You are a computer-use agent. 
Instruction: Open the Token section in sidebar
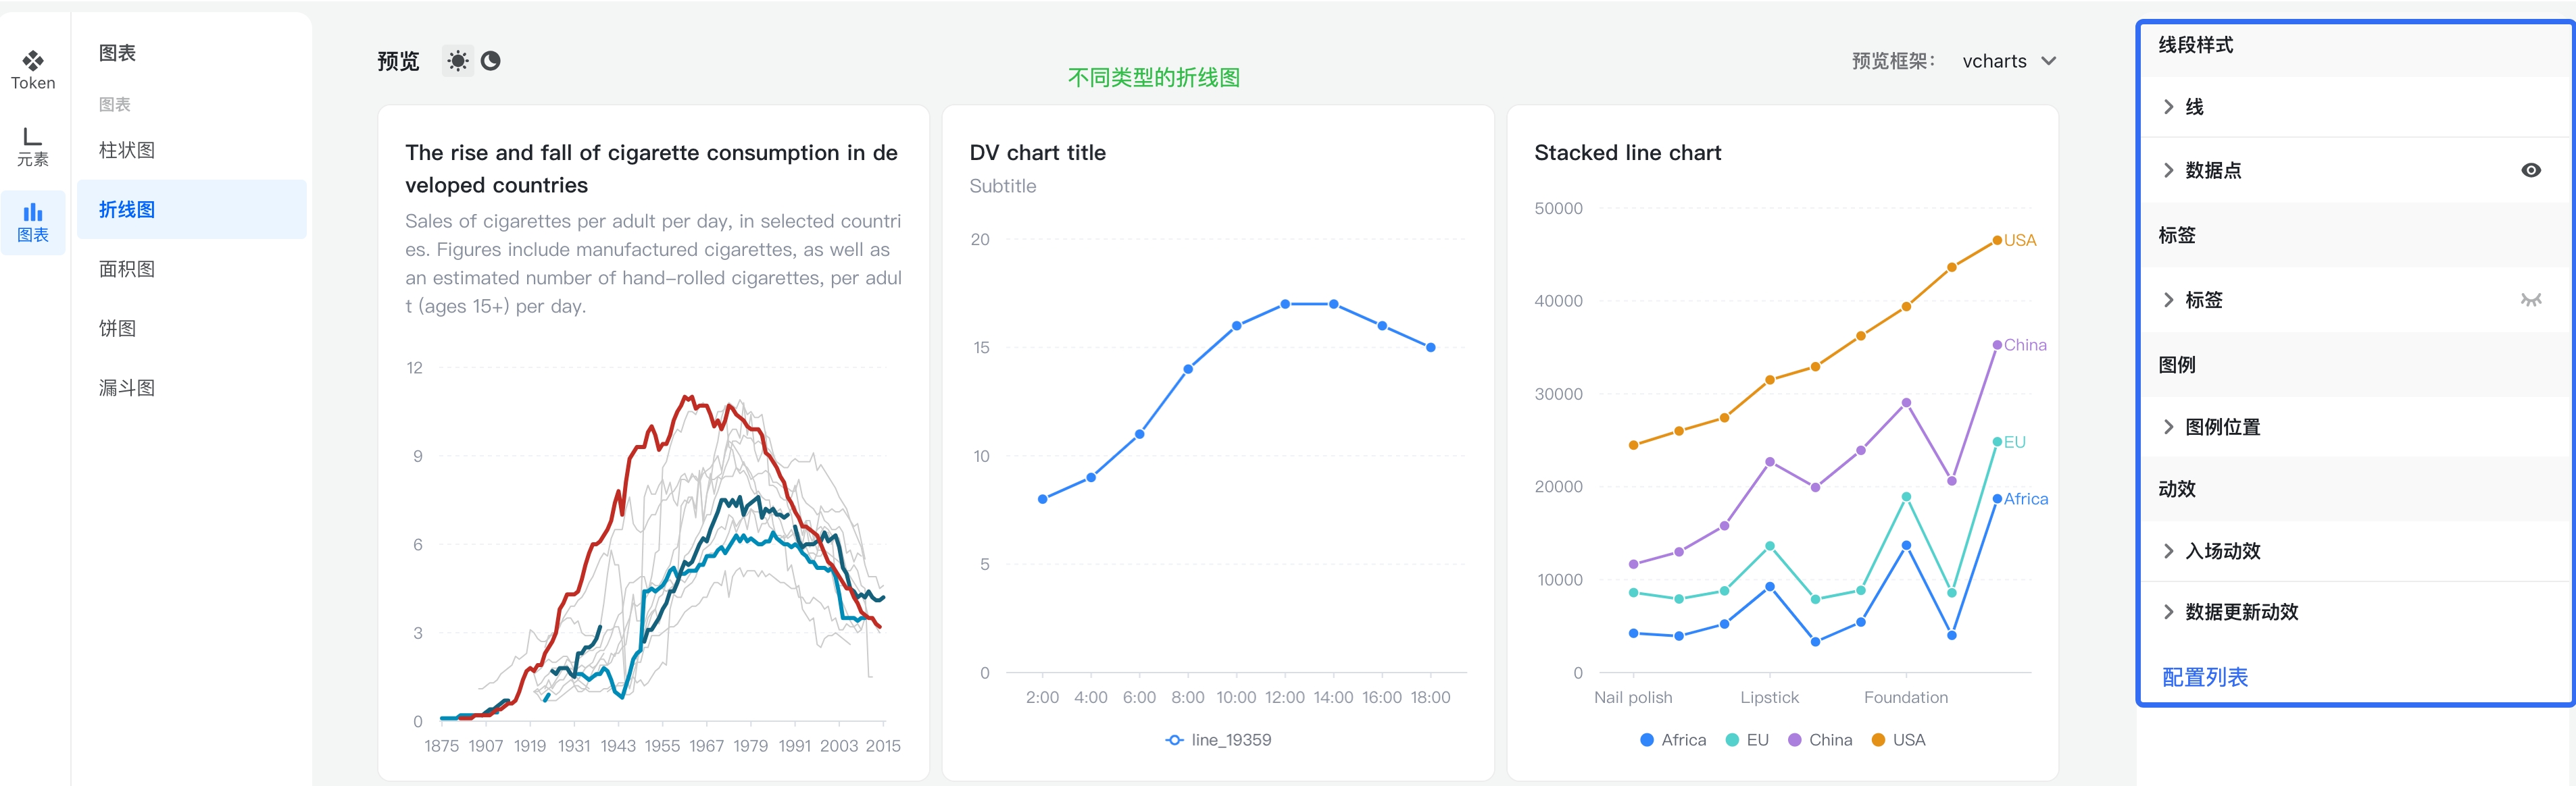point(33,70)
